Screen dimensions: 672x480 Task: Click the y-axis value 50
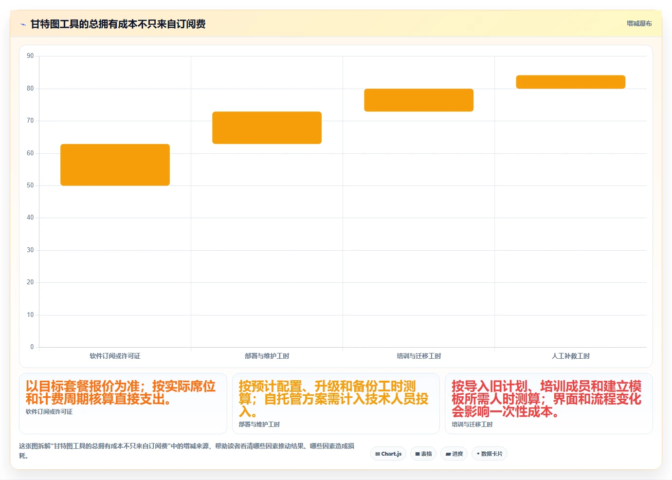click(x=30, y=185)
